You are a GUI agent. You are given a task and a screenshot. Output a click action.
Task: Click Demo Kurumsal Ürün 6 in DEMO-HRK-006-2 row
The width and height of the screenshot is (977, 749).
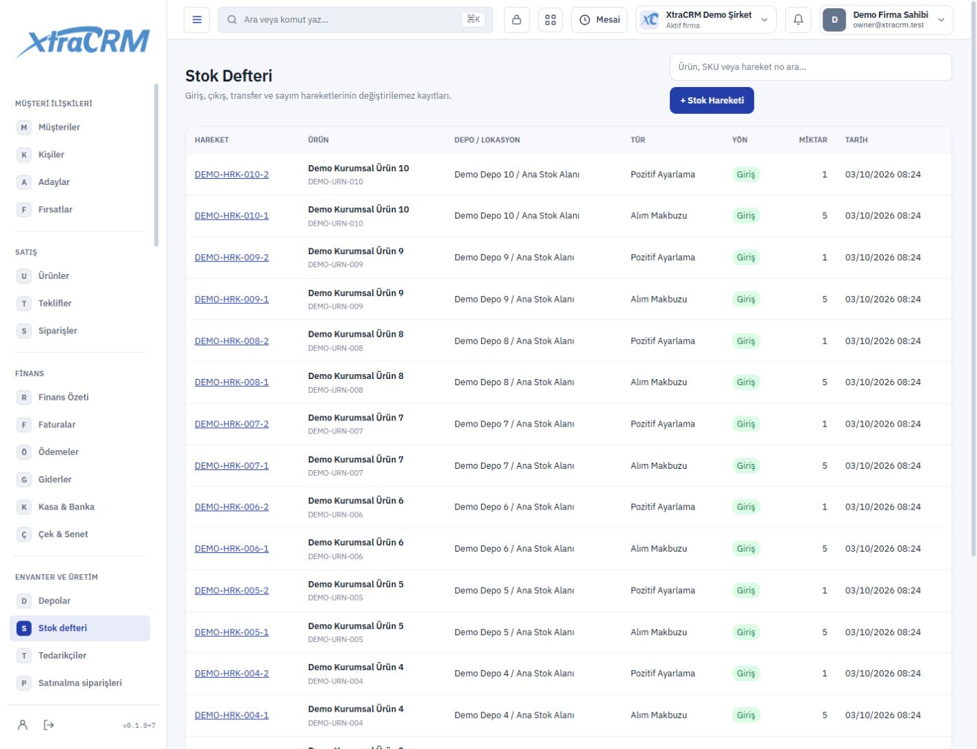356,500
